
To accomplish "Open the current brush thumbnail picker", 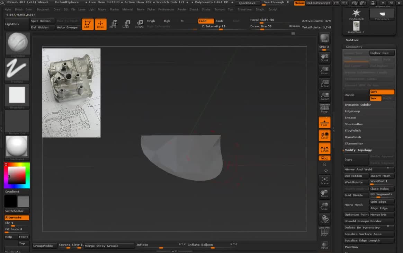I will tap(17, 44).
